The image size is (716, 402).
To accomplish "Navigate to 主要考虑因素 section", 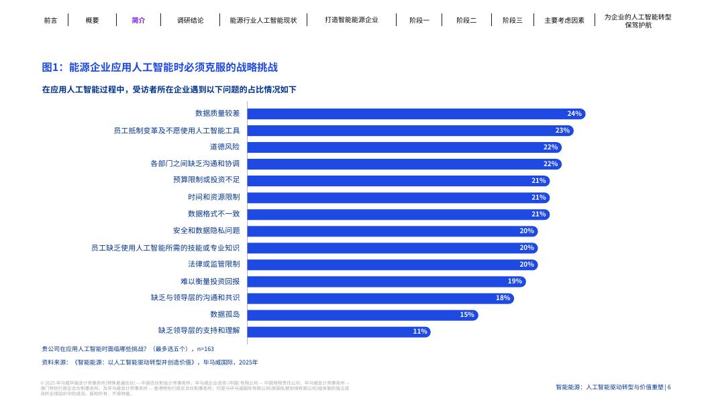I will (x=564, y=20).
